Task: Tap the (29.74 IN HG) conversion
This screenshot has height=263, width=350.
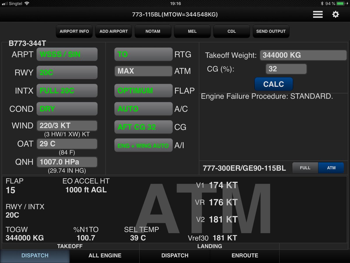Action: point(67,171)
